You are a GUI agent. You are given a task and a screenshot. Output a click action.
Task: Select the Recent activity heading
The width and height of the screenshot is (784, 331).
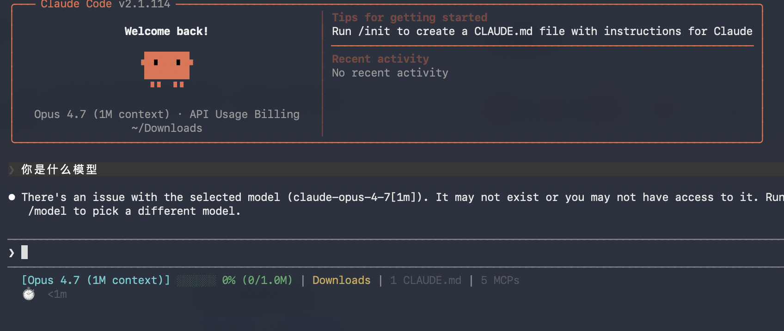click(x=380, y=59)
